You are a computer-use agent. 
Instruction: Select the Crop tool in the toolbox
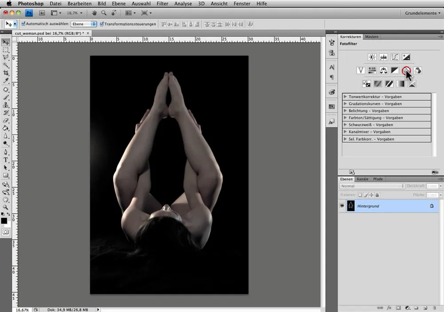pos(6,73)
